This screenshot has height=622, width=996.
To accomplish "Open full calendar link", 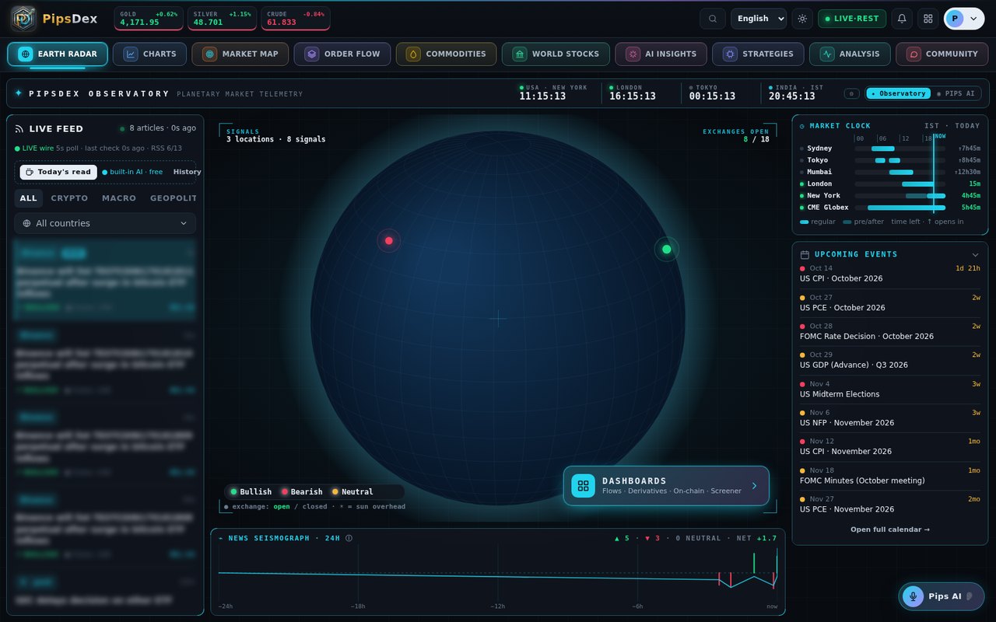I will (890, 529).
